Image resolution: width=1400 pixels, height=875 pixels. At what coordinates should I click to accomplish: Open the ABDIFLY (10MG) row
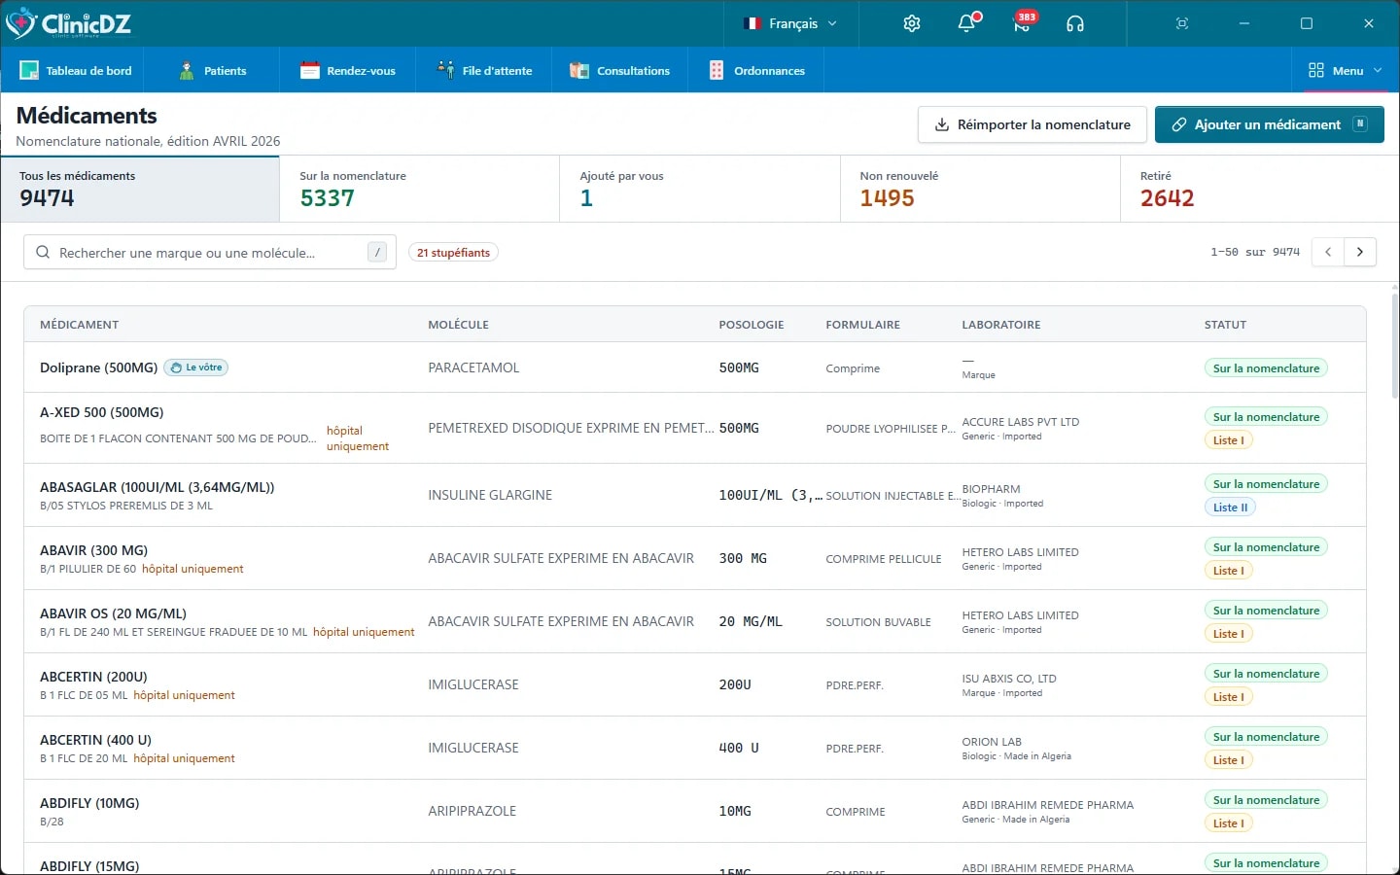click(695, 811)
